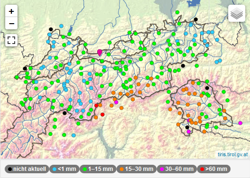Click the magenta station at far right edge
The height and width of the screenshot is (178, 250).
(240, 123)
